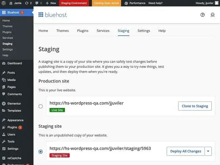Click the Comments bubble icon in sidebar
This screenshot has width=220, height=165.
tap(4, 94)
